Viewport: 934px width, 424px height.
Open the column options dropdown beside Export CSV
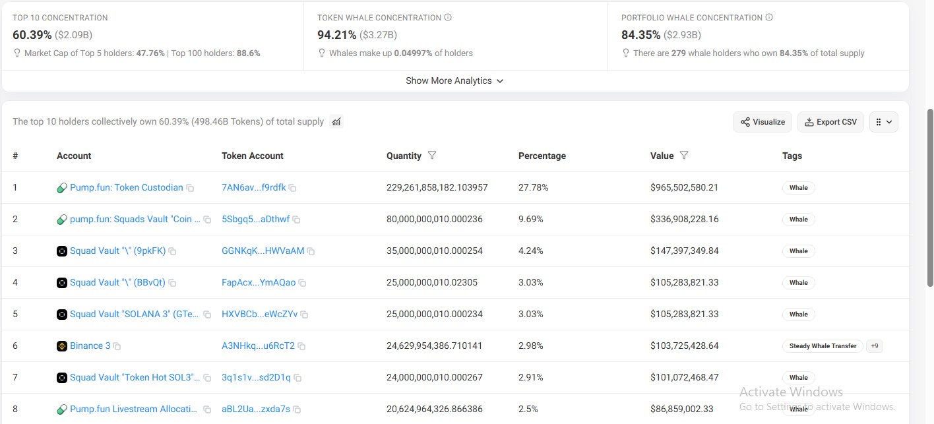(x=884, y=122)
